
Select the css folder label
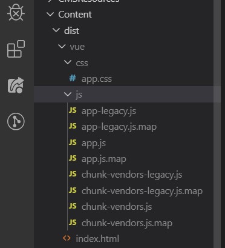pos(82,63)
